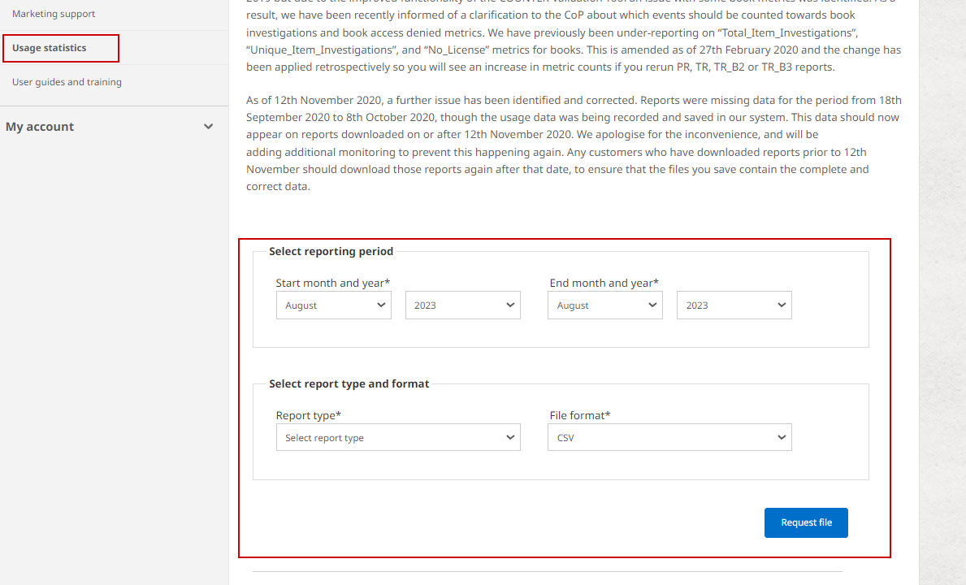Open the end month dropdown showing August

pyautogui.click(x=605, y=305)
